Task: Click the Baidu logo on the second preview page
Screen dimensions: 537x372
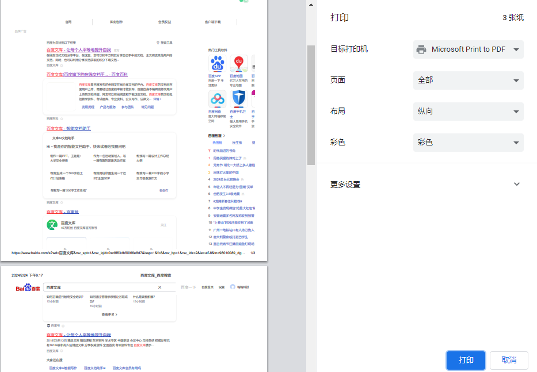Action: click(x=28, y=287)
